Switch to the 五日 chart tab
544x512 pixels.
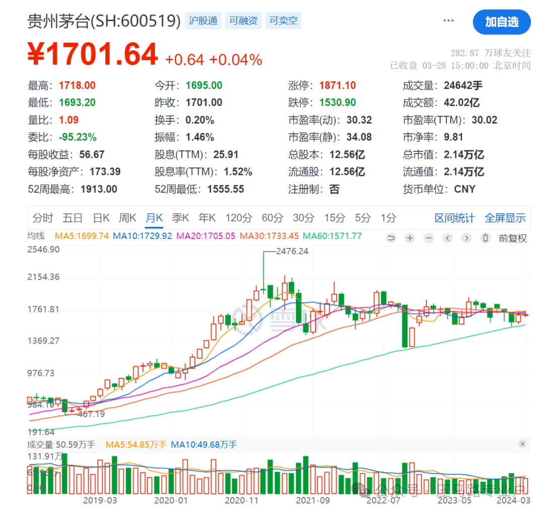73,218
